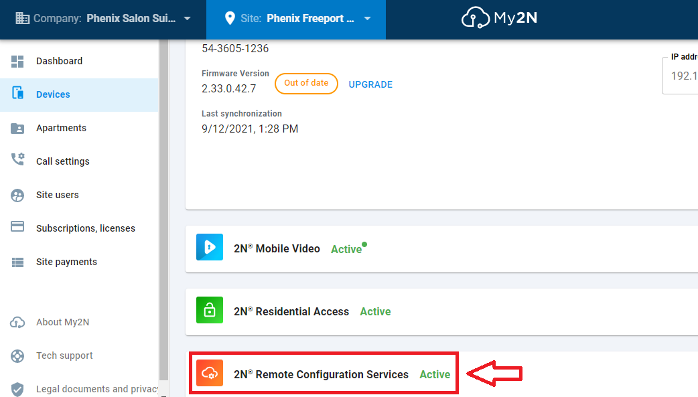The width and height of the screenshot is (698, 397).
Task: Click the About My2N cloud icon
Action: (x=17, y=322)
